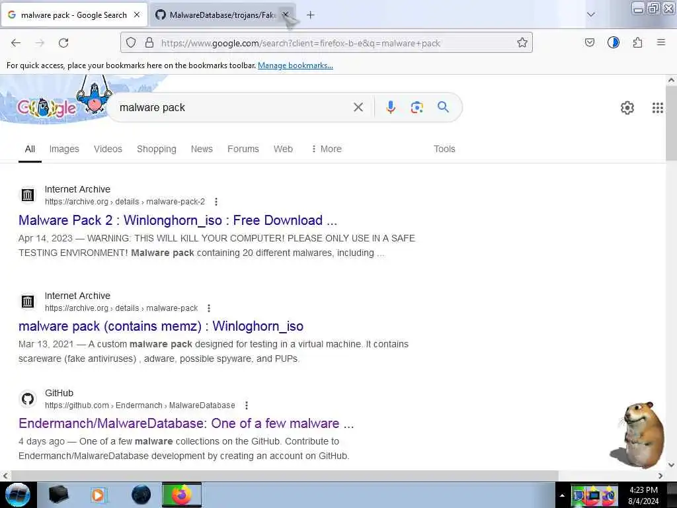The width and height of the screenshot is (677, 508).
Task: Click the forward navigation arrow
Action: pyautogui.click(x=40, y=43)
